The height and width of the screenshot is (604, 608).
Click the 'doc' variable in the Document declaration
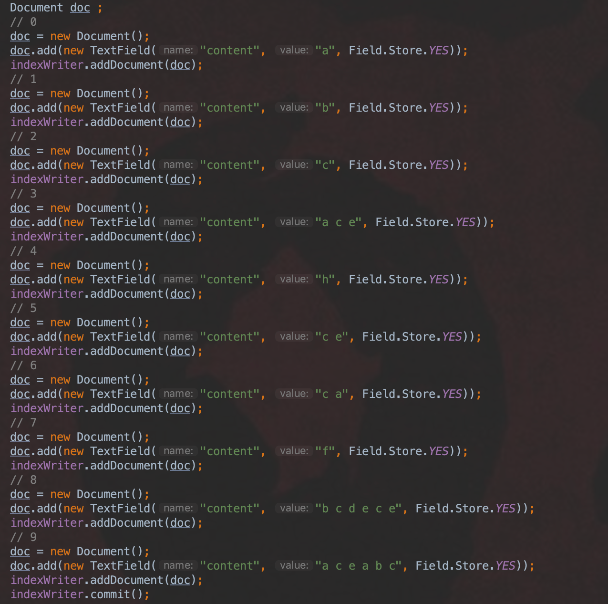[80, 8]
